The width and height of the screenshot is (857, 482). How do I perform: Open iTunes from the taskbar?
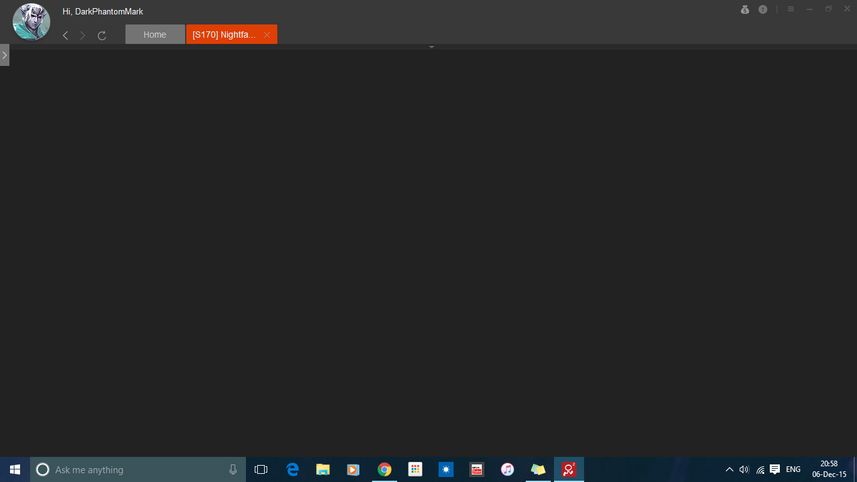tap(508, 469)
